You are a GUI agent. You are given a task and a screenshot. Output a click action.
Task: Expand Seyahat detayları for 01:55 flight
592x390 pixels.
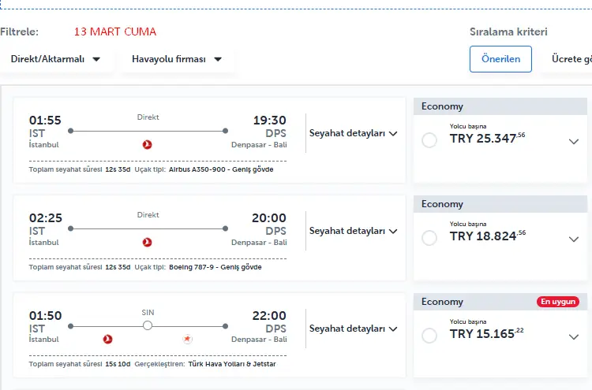(353, 133)
